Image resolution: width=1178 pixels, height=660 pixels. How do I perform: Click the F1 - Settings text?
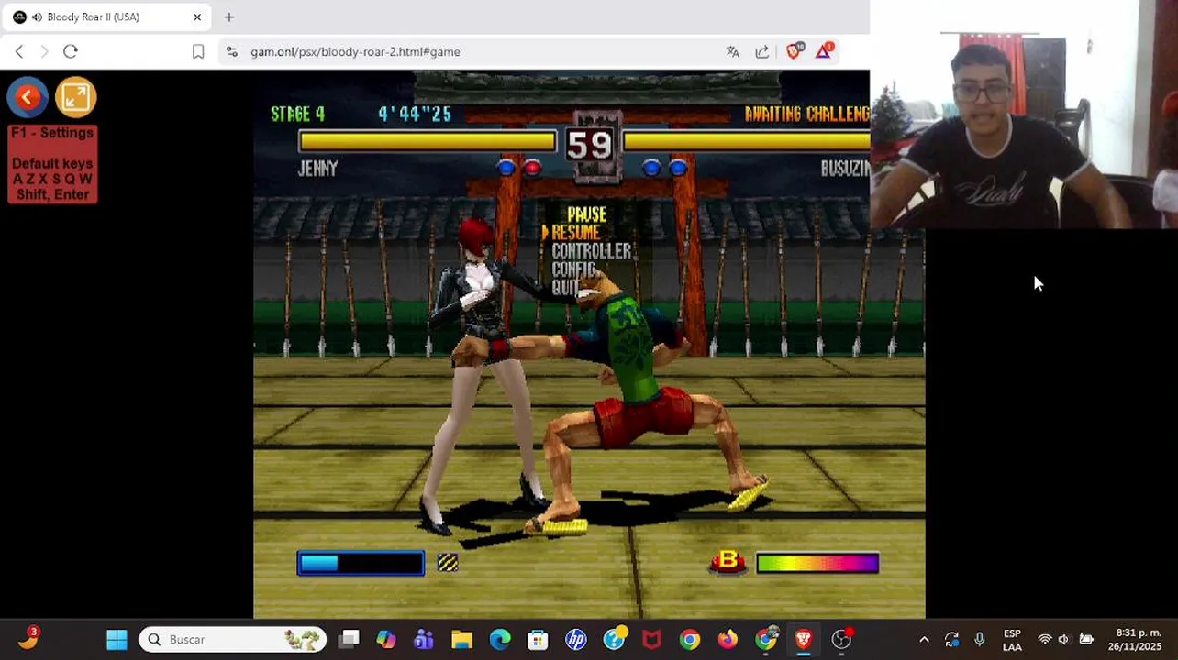(x=52, y=133)
